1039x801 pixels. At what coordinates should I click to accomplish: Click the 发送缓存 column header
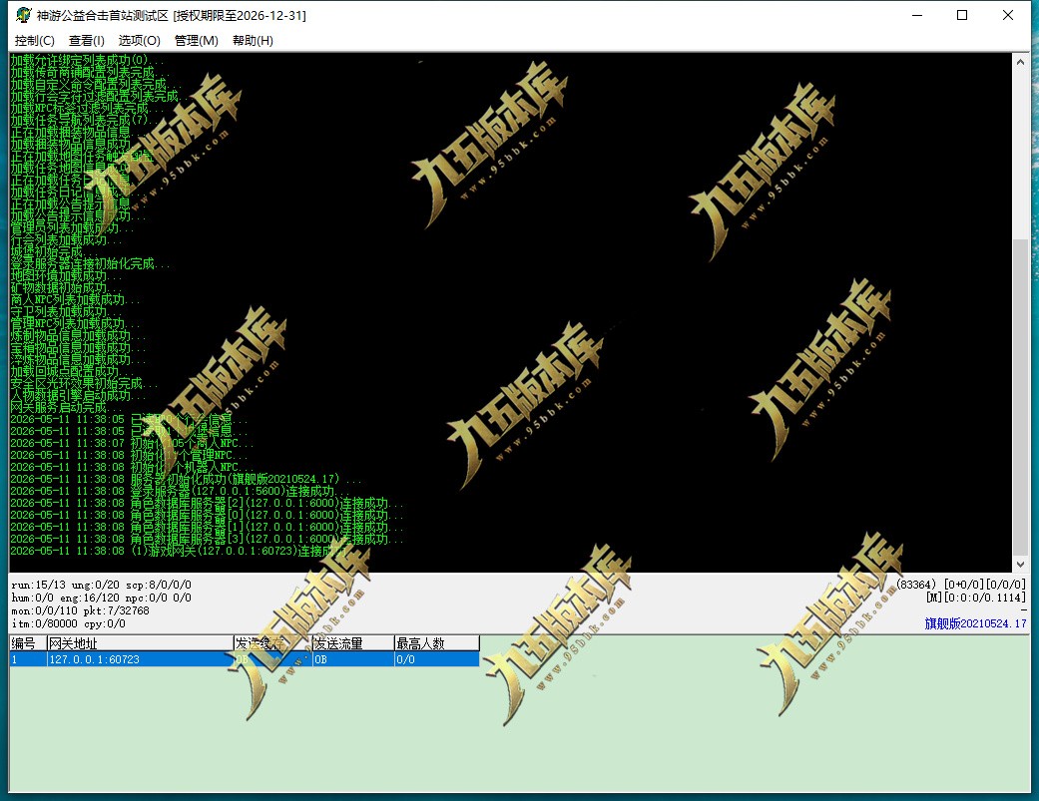(272, 643)
